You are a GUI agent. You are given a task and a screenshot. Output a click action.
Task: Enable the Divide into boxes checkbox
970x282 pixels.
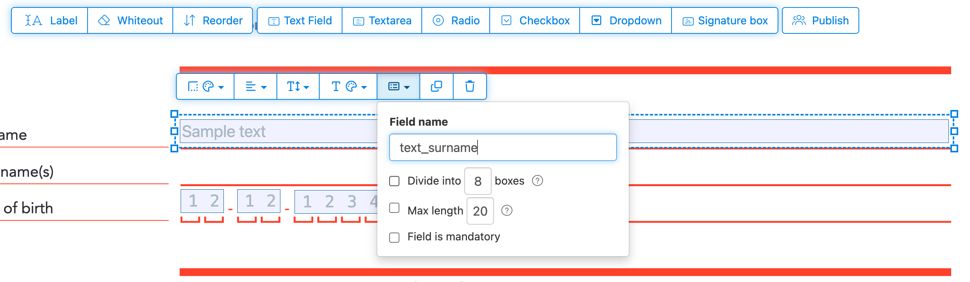pyautogui.click(x=394, y=181)
